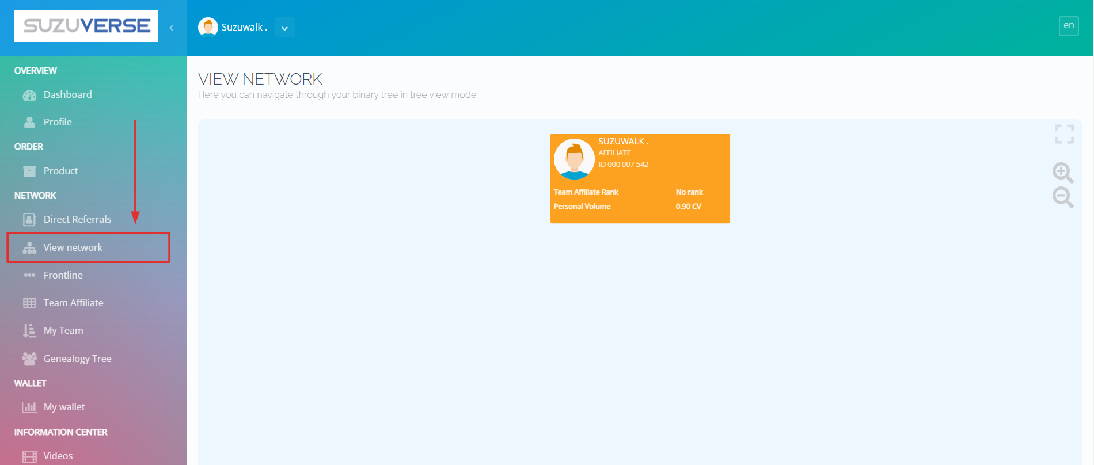1094x465 pixels.
Task: Click the SUZUVERSE logo
Action: click(86, 26)
